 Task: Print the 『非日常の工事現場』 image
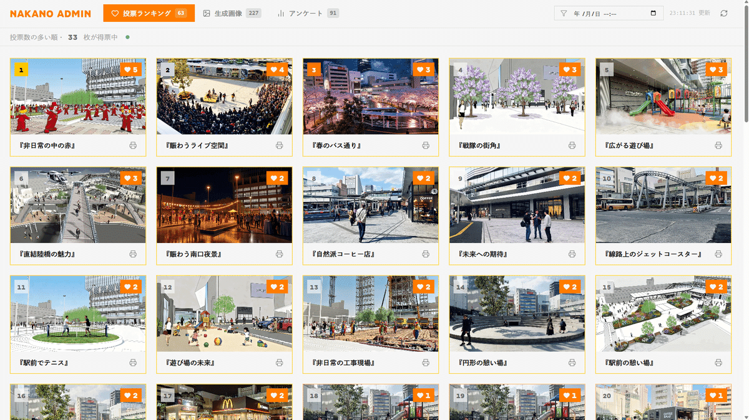click(x=426, y=363)
